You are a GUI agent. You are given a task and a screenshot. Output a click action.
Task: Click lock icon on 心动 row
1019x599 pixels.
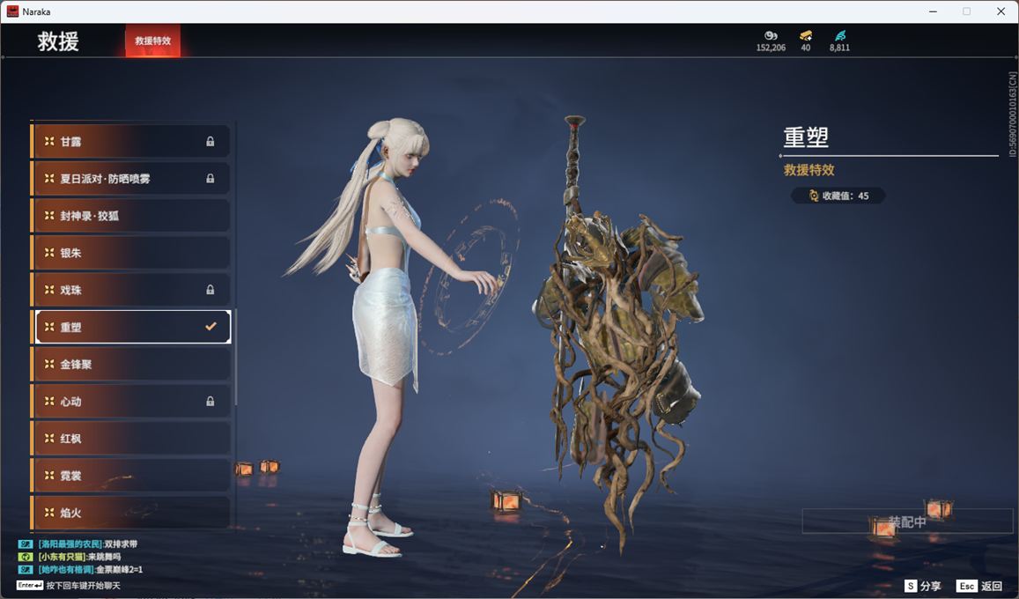(210, 402)
